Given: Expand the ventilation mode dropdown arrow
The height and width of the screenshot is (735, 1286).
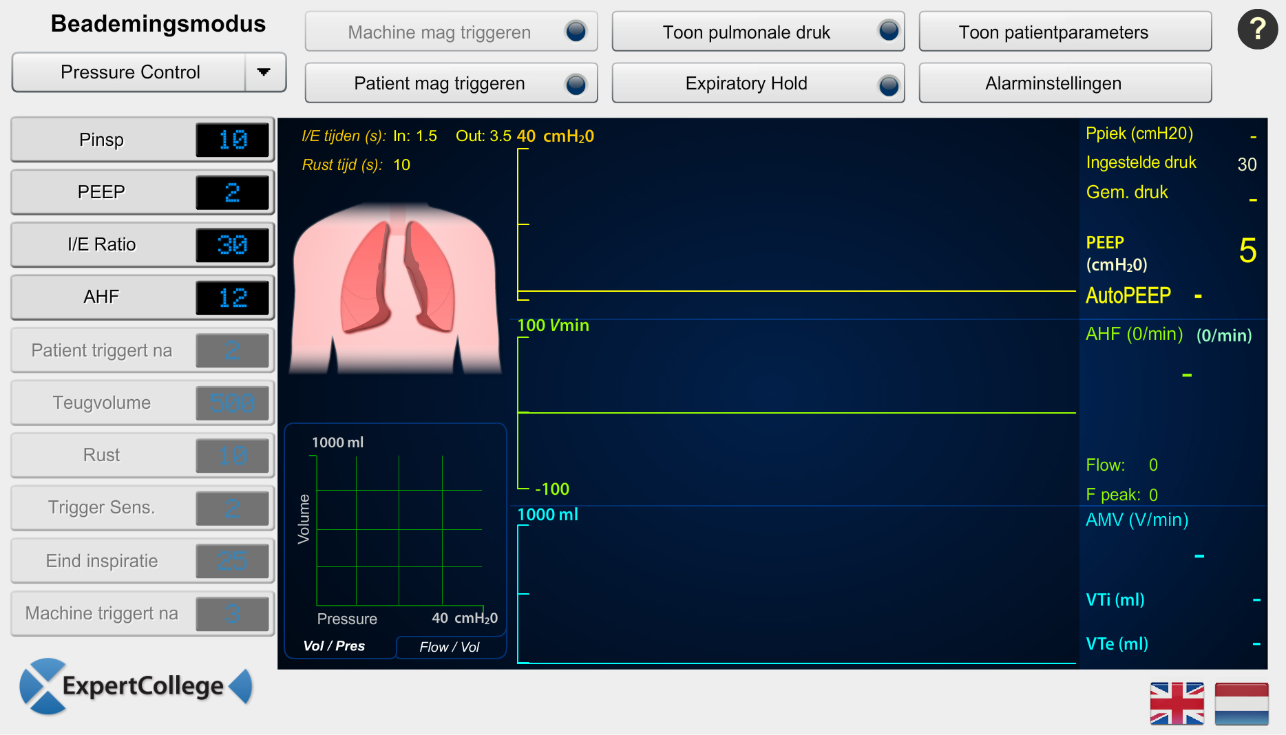Looking at the screenshot, I should pos(264,72).
